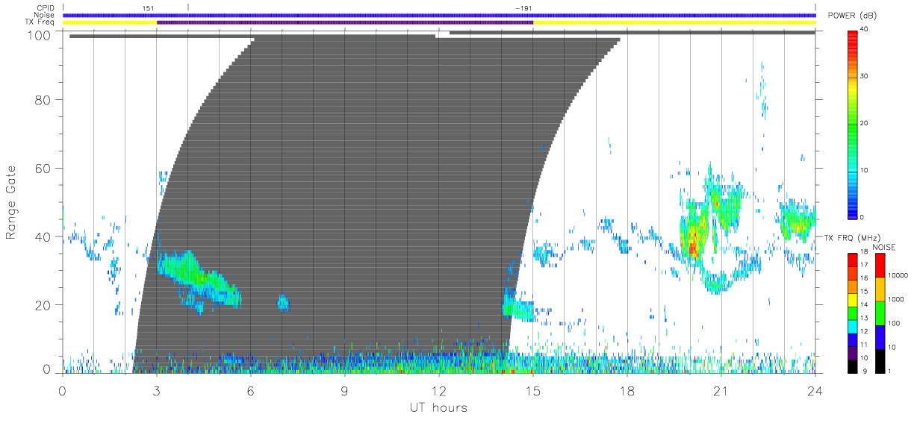Click the rainbow POWER colour bar
Image resolution: width=917 pixels, height=423 pixels.
pyautogui.click(x=854, y=124)
